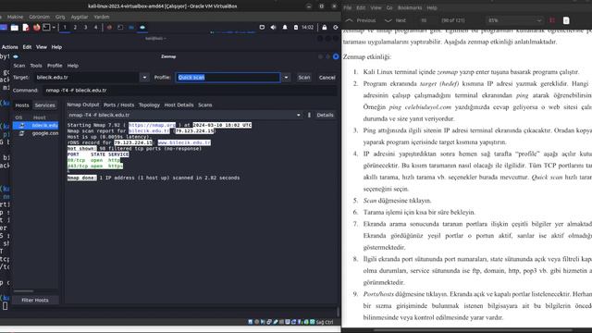Select the terminal window taskbar icon

point(120,27)
